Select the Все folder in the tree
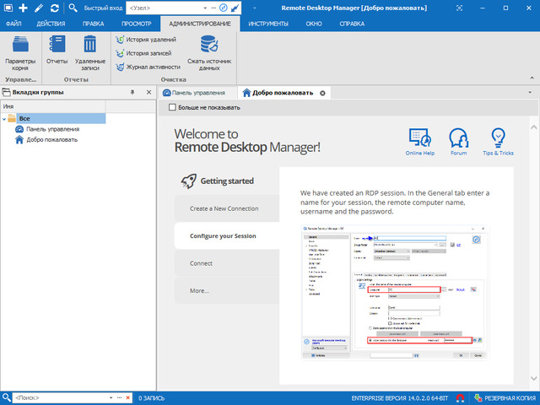Viewport: 540px width, 405px height. (x=61, y=118)
